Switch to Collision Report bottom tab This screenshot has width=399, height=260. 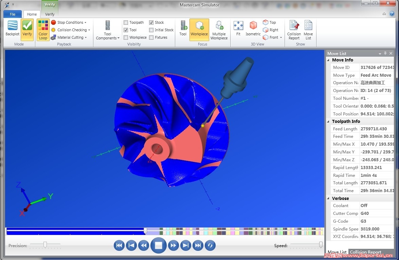click(x=365, y=252)
